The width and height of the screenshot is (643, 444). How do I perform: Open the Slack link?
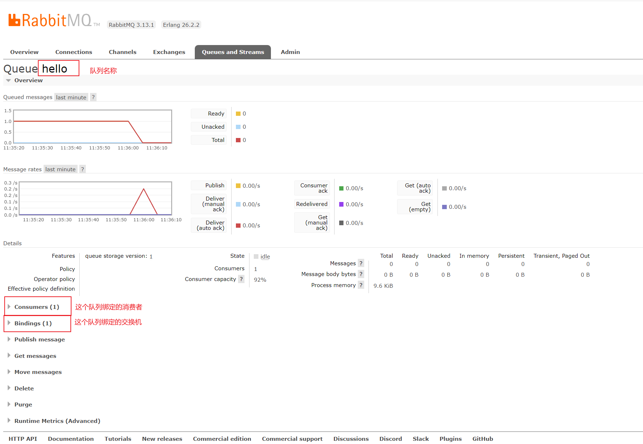point(421,439)
